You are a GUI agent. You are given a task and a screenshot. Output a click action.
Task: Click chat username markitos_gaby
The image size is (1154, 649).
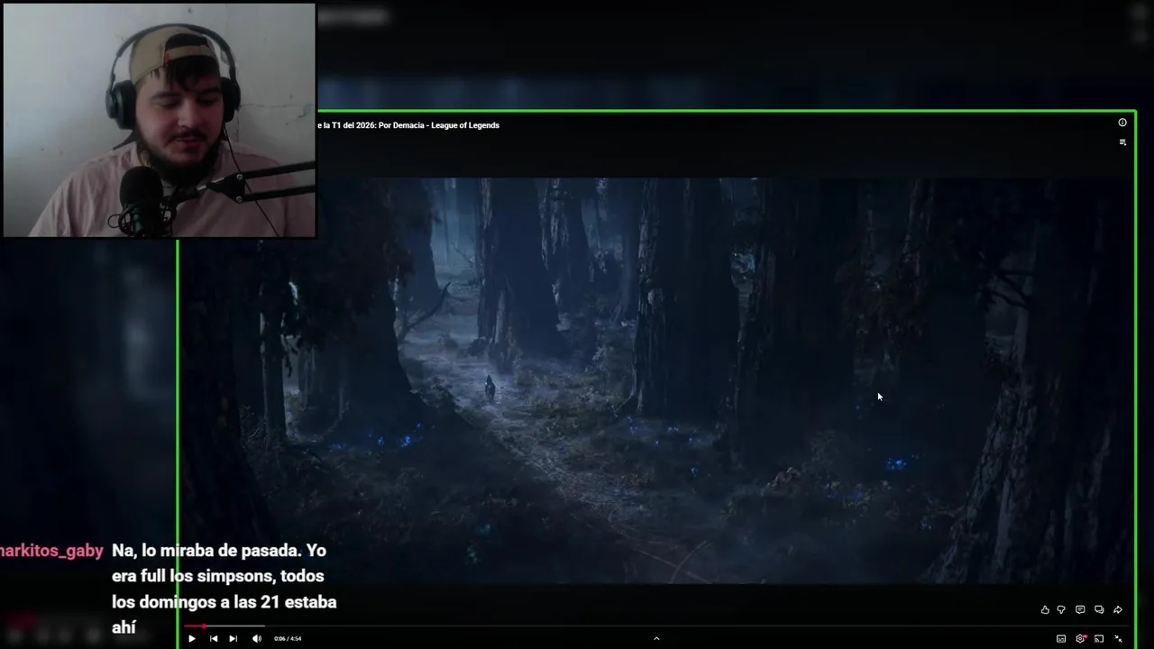(51, 551)
